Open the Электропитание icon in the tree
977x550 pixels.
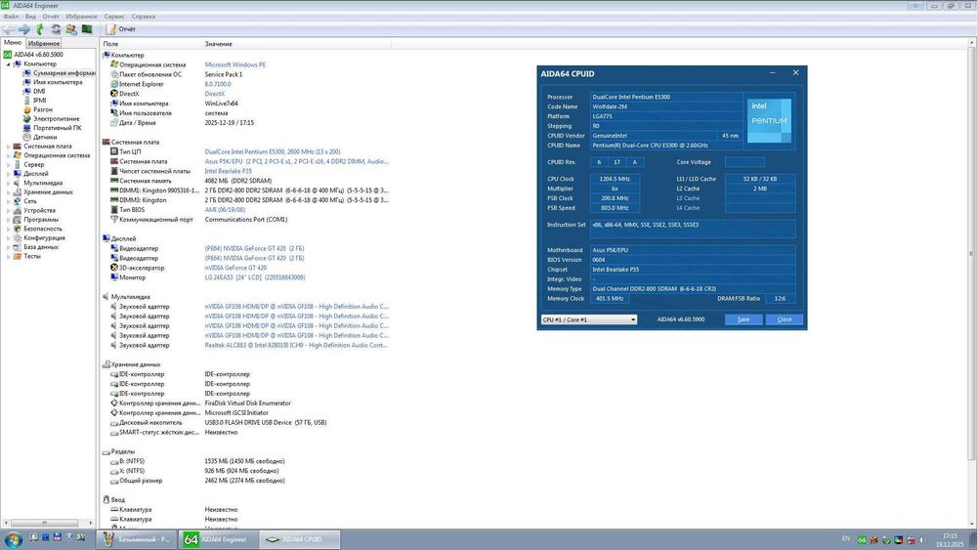[x=26, y=118]
